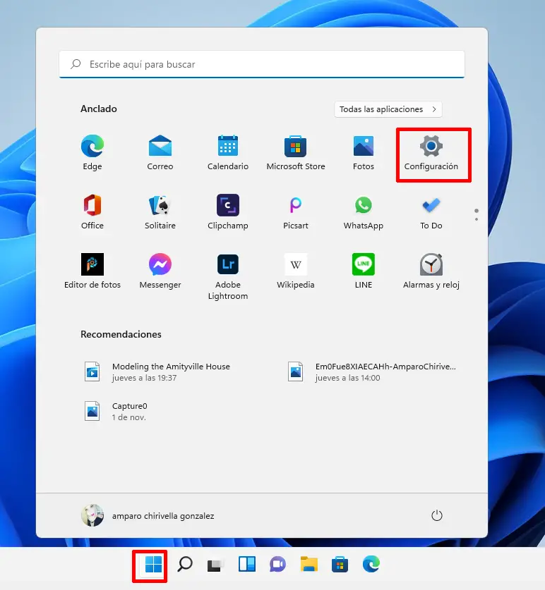Viewport: 545px width, 590px height.
Task: Open Adobe Lightroom
Action: (x=228, y=276)
